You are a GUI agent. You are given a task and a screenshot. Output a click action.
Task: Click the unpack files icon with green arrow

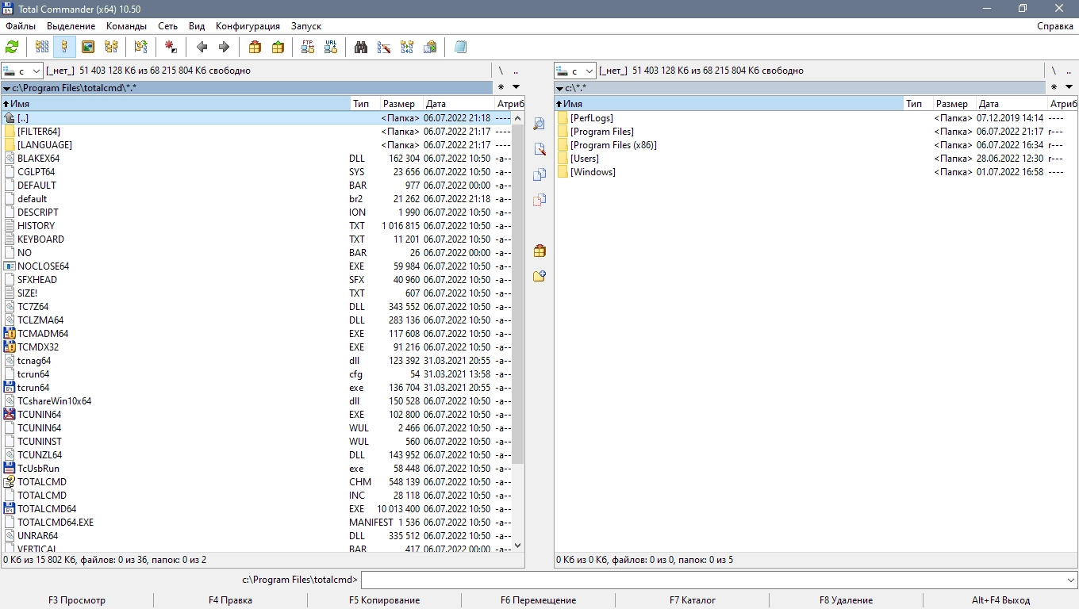[x=278, y=47]
